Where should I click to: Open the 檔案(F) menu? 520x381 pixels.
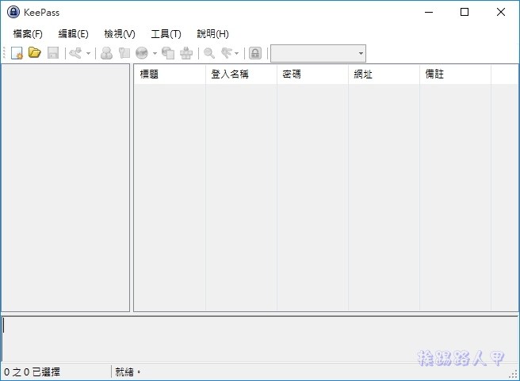click(28, 34)
